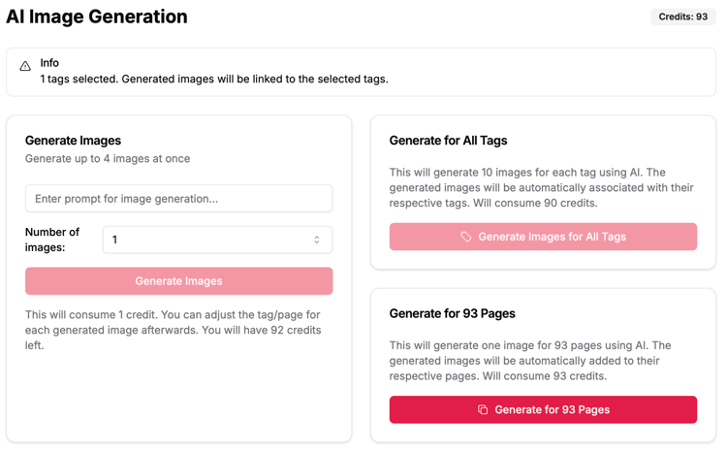Open the Number of images dropdown

click(217, 240)
